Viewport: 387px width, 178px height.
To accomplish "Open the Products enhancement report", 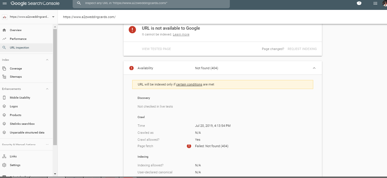I will pos(15,115).
